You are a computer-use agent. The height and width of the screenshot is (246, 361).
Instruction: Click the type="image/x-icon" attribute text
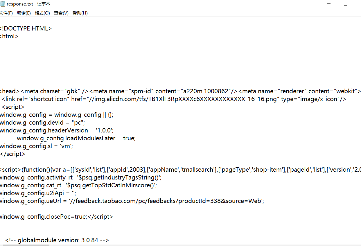pos(310,99)
